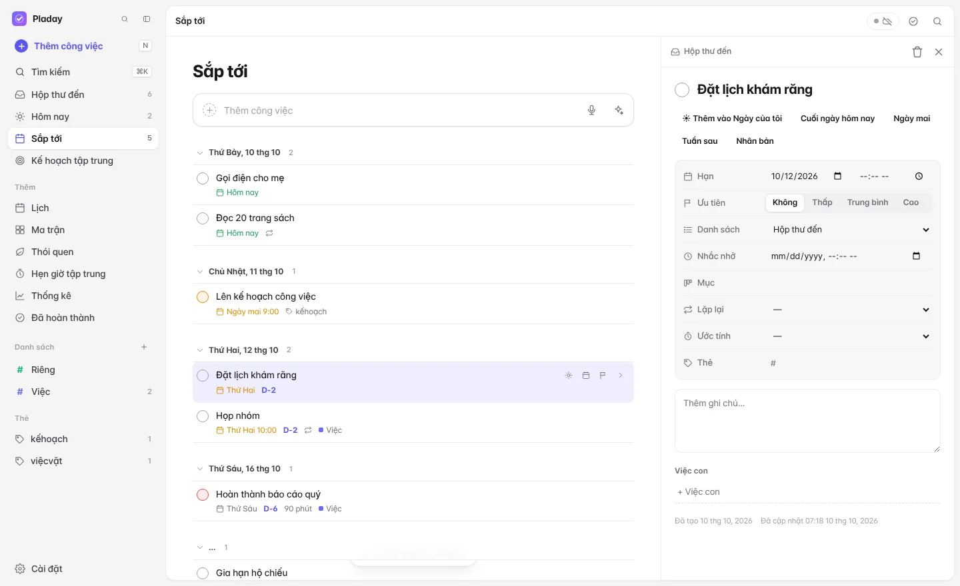
Task: Delete the task with the trash icon
Action: click(917, 52)
